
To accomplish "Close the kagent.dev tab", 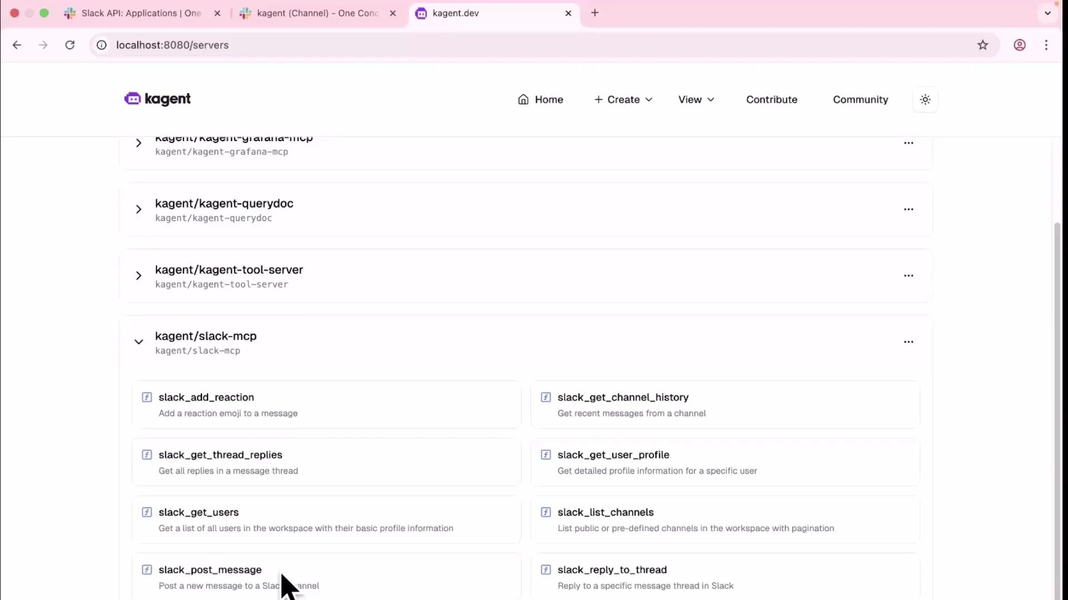I will click(568, 13).
